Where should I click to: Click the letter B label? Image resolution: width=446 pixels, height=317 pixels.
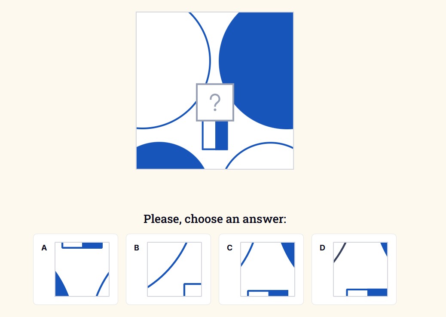(136, 248)
